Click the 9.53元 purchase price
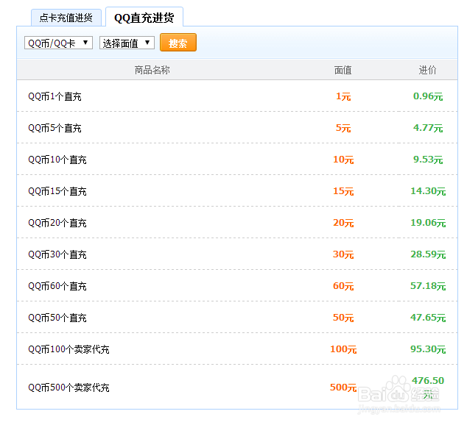467x425 pixels. [x=428, y=160]
